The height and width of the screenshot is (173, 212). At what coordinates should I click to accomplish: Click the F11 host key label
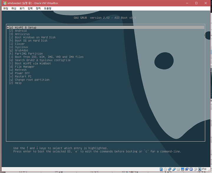204,169
